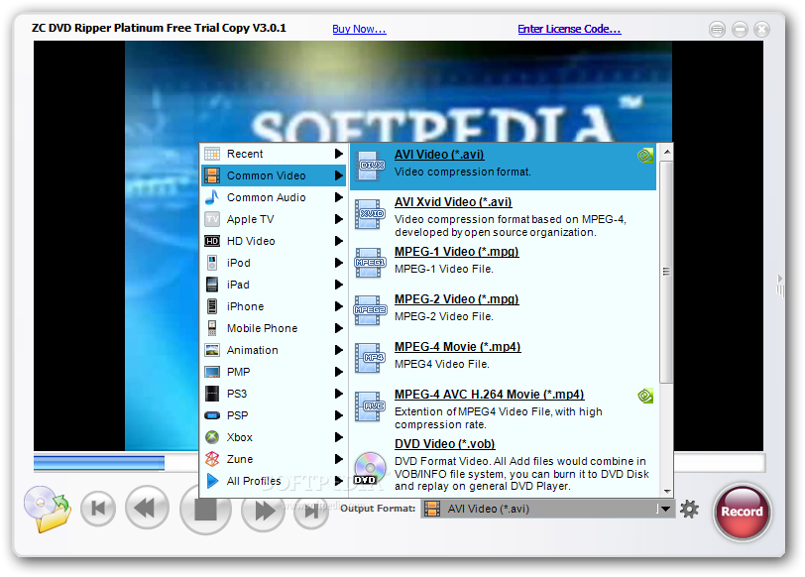Open the All Profiles category
805x577 pixels.
(274, 481)
